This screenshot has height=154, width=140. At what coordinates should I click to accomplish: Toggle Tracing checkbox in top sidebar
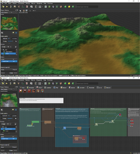point(2,41)
